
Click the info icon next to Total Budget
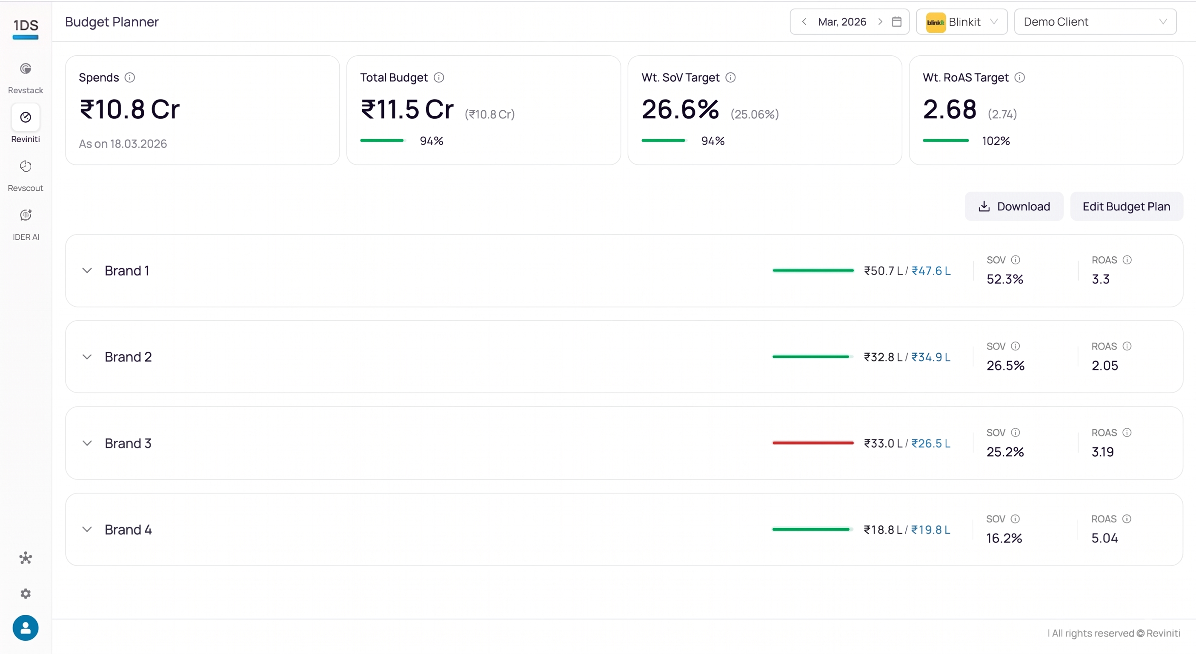tap(439, 77)
